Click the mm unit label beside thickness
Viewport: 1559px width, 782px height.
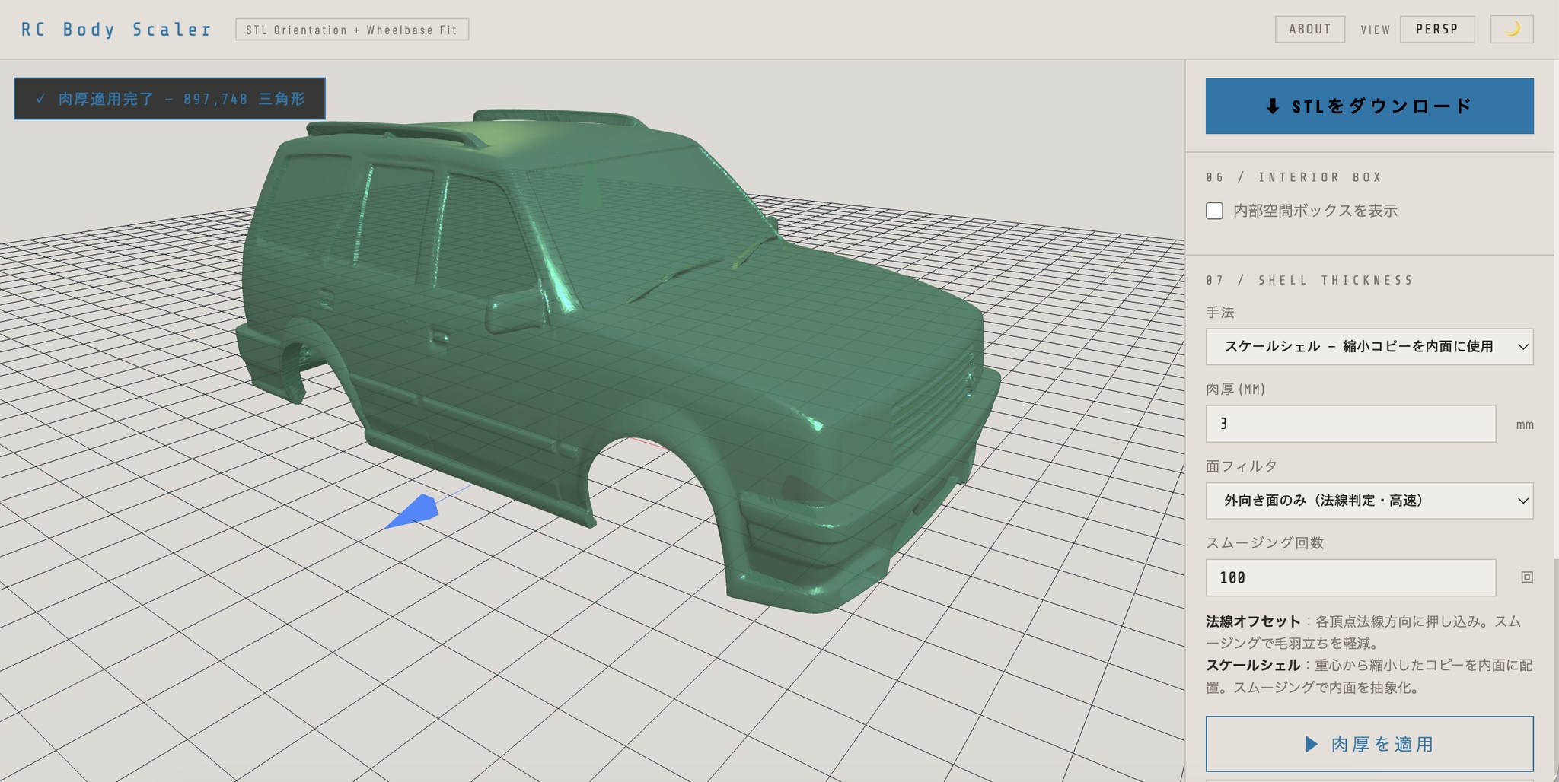[x=1524, y=424]
